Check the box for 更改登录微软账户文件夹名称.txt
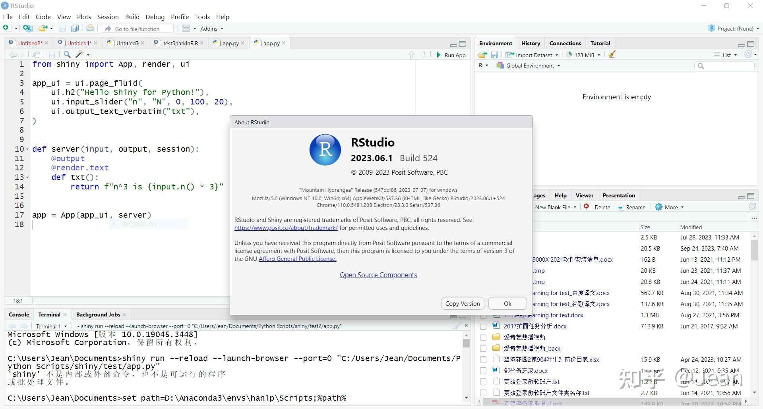The image size is (763, 409). click(483, 393)
